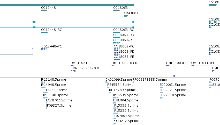Open the CG18063-RE label
This screenshot has height=125, width=220.
click(x=124, y=40)
